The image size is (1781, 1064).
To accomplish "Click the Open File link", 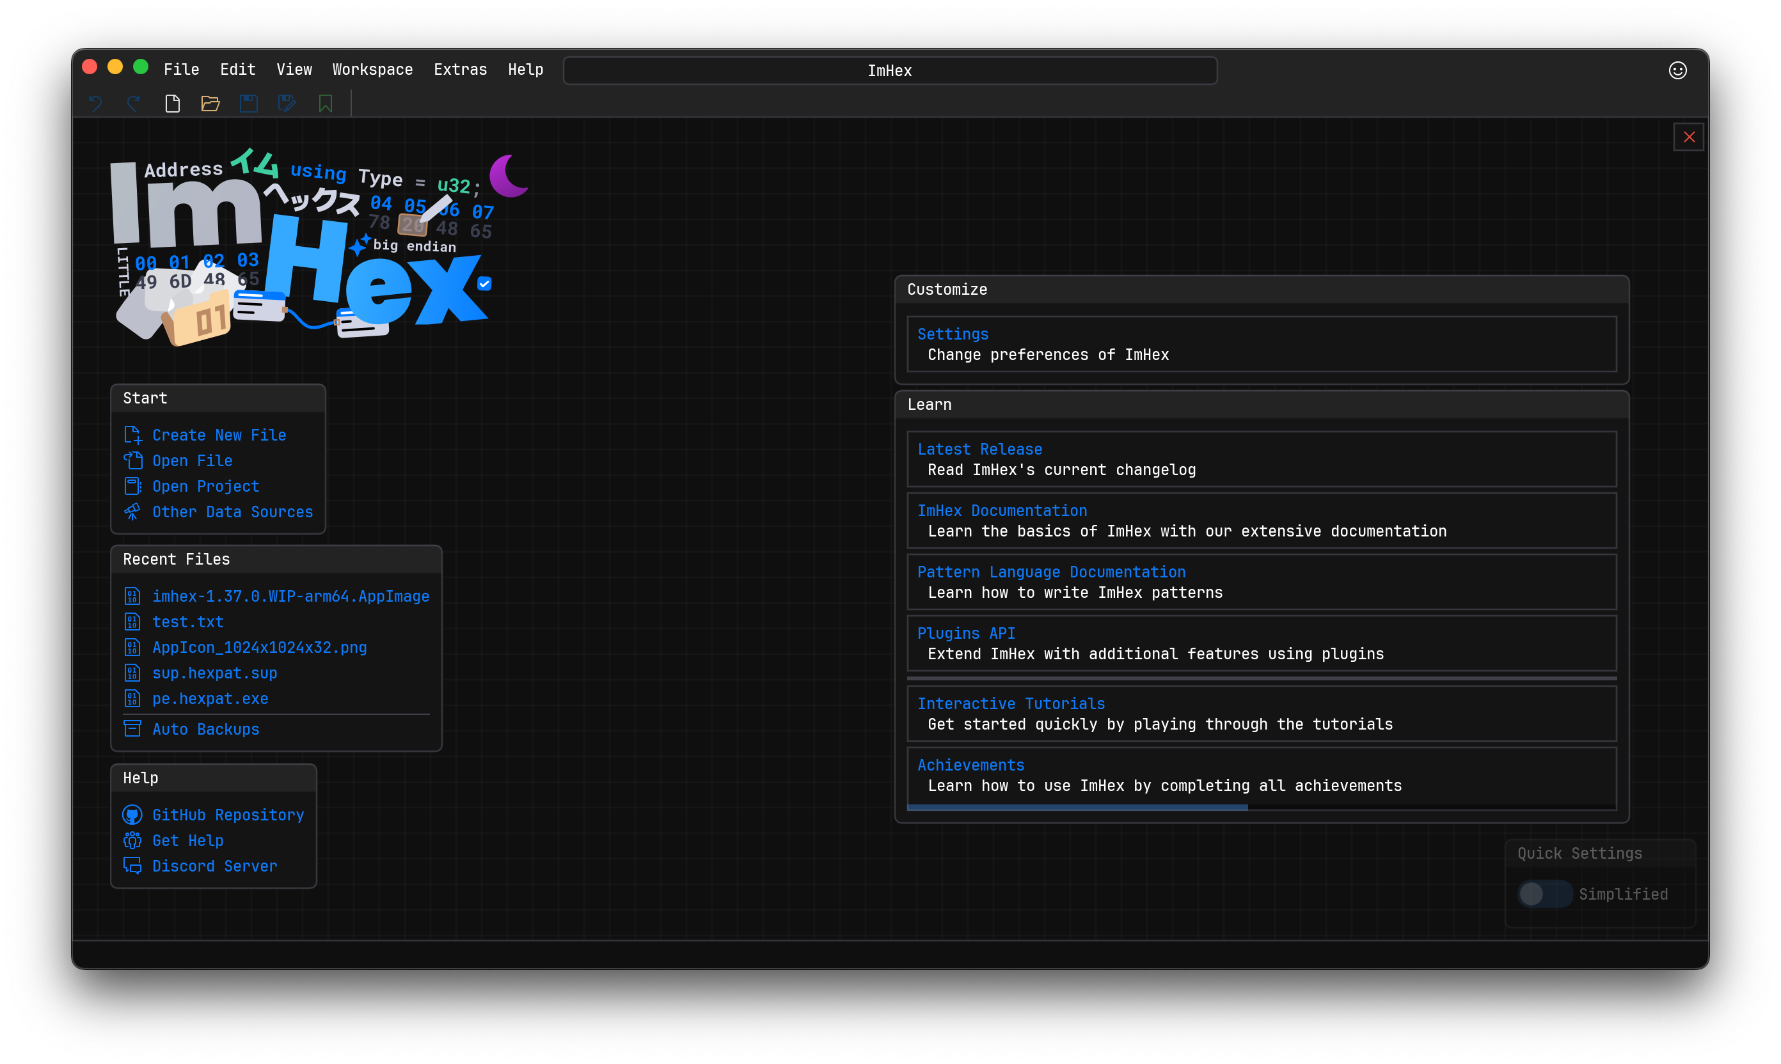I will point(192,460).
